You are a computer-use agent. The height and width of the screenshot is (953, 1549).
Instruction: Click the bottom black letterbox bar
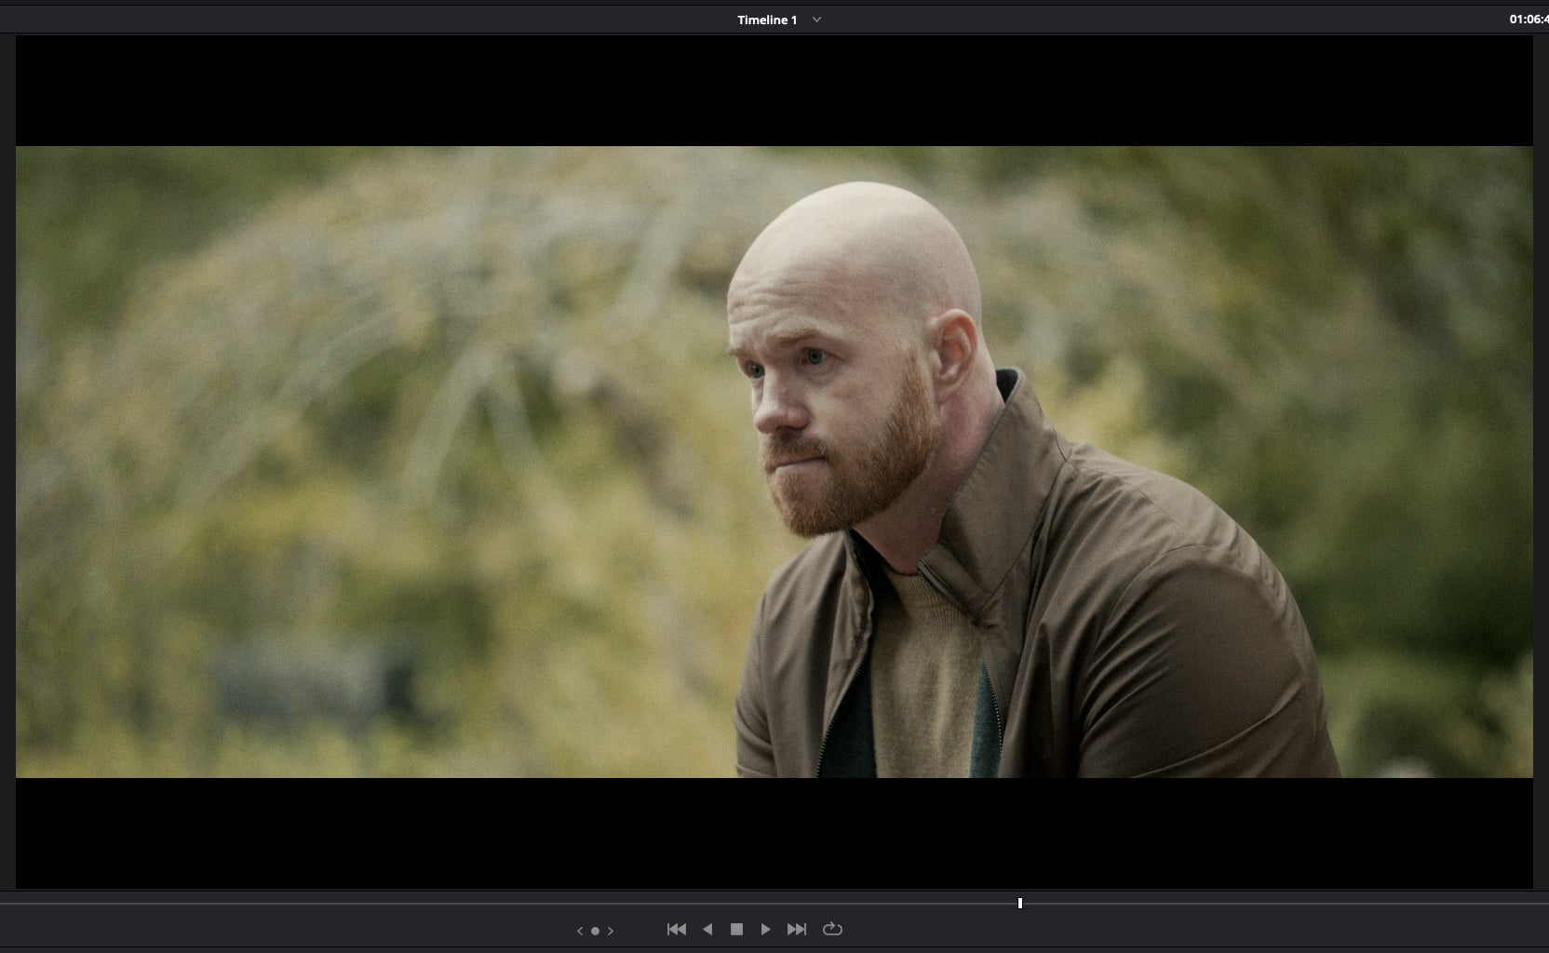point(773,831)
